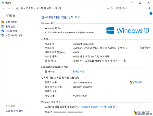Click shield icon beside 원격 설정

3,26
